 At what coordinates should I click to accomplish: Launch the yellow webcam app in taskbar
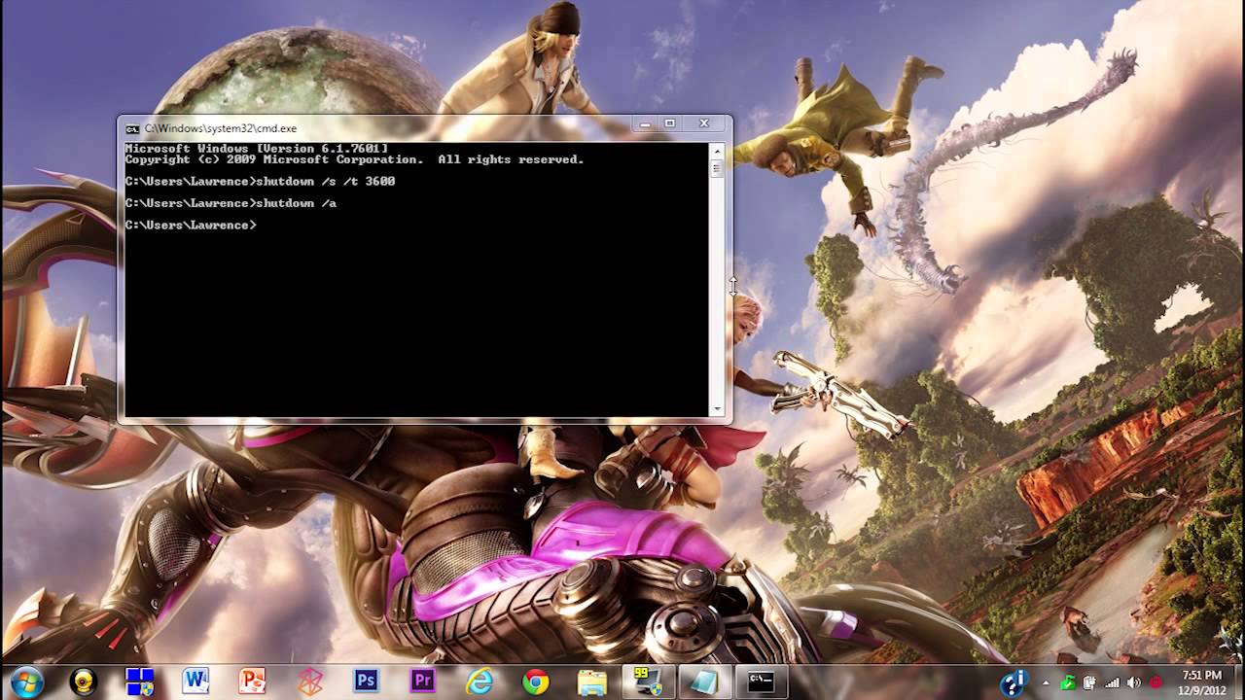84,682
